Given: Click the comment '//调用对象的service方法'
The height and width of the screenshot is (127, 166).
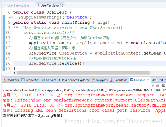Looking at the screenshot, I should click(x=52, y=58).
